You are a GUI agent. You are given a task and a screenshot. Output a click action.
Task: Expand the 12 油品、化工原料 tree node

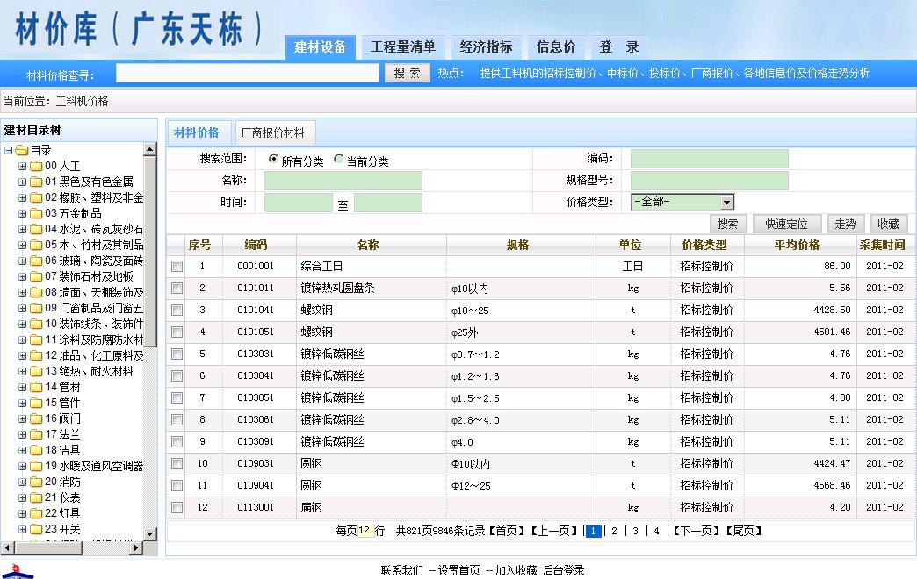pyautogui.click(x=23, y=355)
